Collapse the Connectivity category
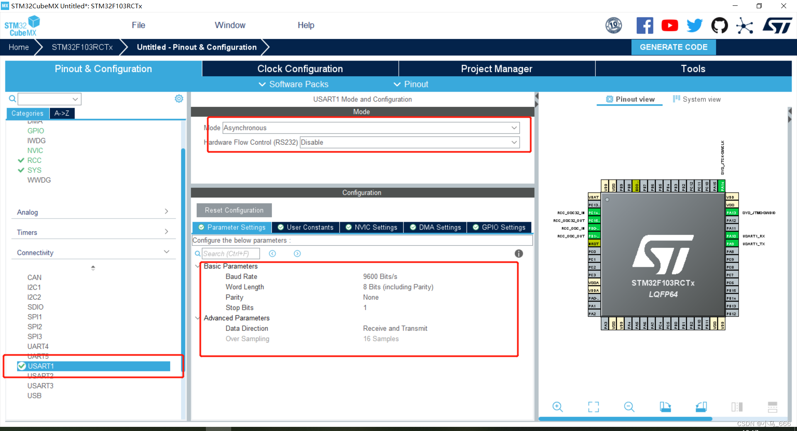Screen dimensions: 797x431 pos(93,252)
